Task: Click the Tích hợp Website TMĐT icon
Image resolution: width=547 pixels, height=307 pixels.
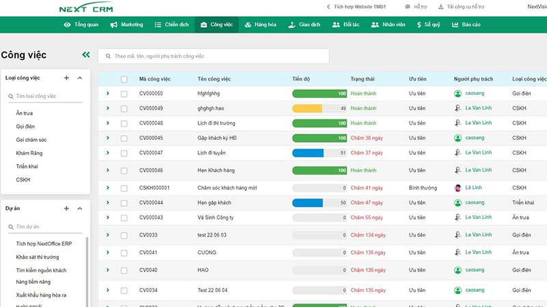Action: [328, 7]
